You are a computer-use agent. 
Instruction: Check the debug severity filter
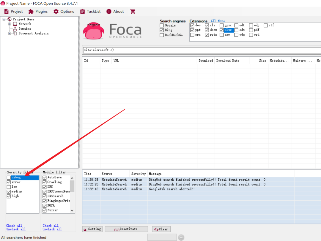tap(9, 177)
